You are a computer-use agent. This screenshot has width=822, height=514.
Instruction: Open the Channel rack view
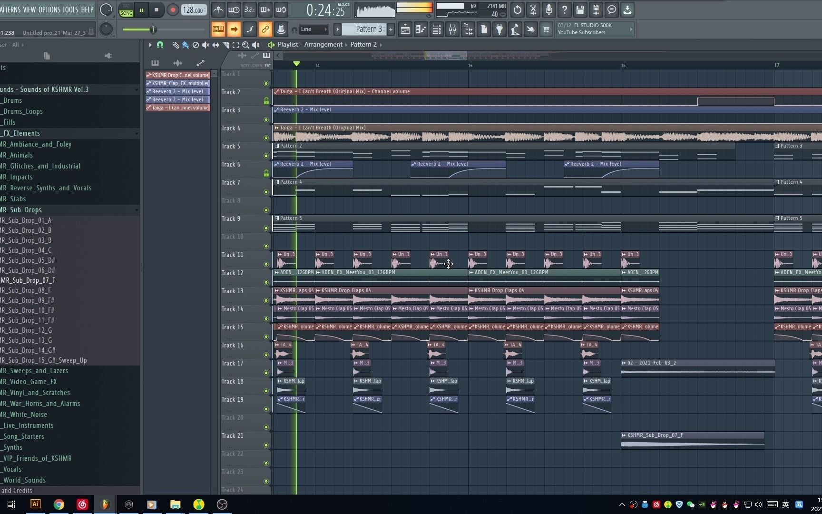click(x=437, y=30)
